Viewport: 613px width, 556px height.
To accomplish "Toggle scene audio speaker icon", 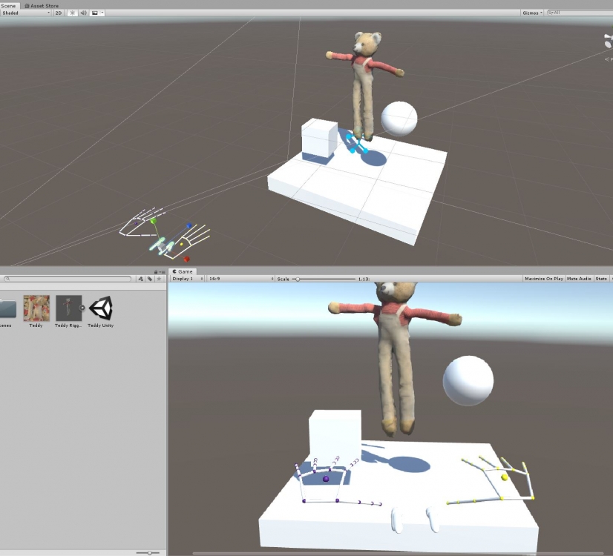I will tap(83, 13).
